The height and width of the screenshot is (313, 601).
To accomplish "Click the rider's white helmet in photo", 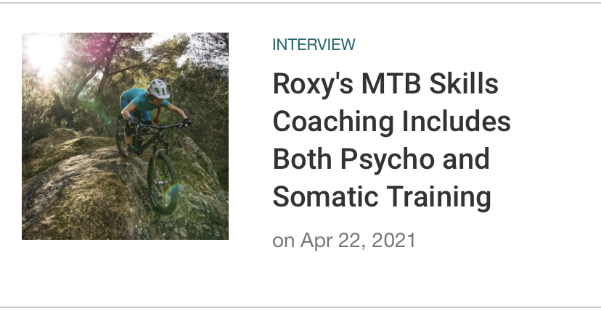I will pyautogui.click(x=158, y=88).
